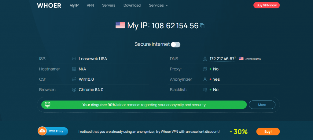Click the More button
This screenshot has height=140, width=313.
pyautogui.click(x=262, y=105)
